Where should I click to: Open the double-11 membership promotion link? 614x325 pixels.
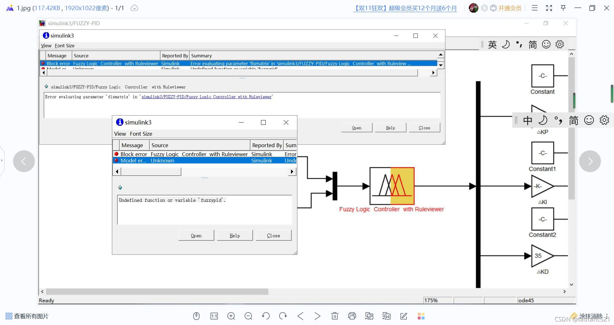405,8
